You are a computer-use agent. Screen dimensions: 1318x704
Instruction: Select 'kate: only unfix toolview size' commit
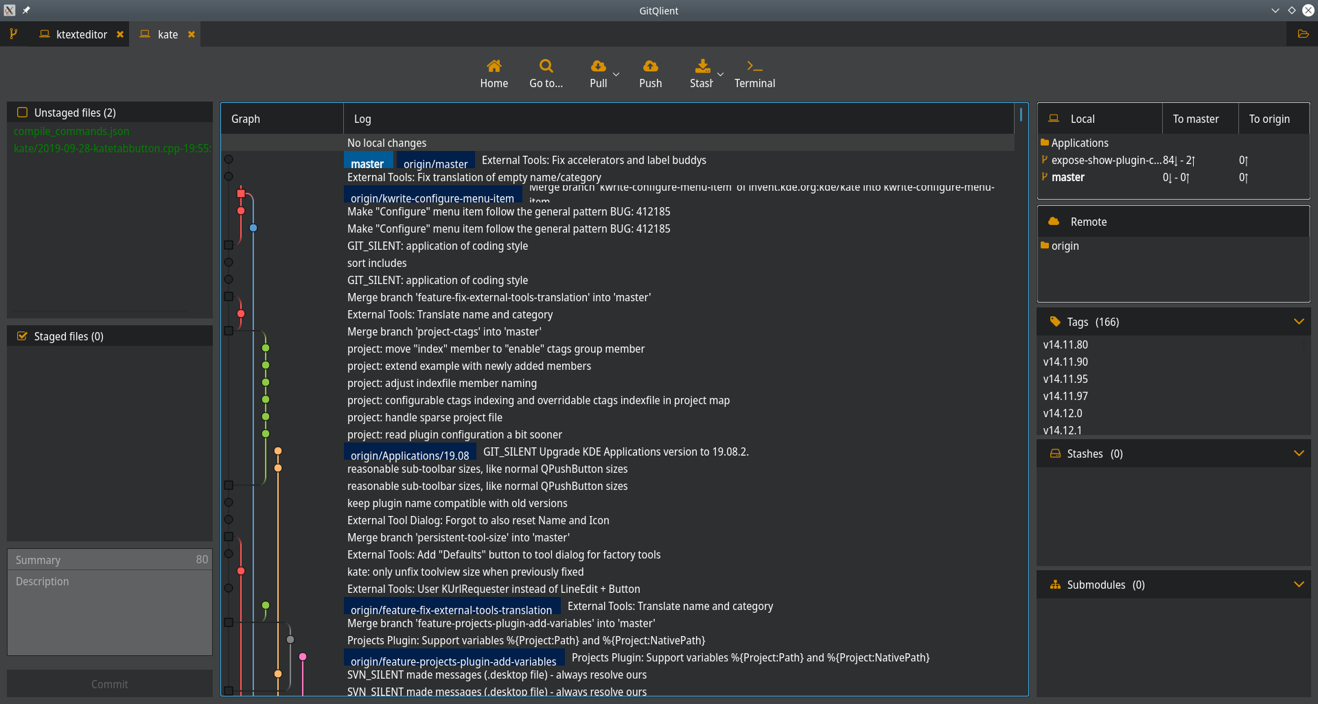coord(465,572)
